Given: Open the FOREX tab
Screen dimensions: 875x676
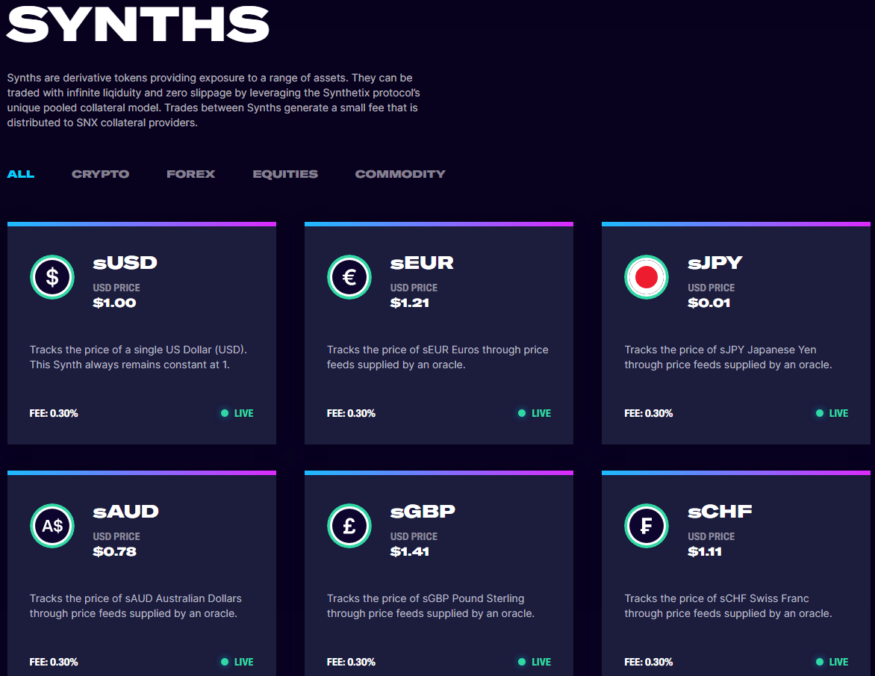Looking at the screenshot, I should point(190,174).
